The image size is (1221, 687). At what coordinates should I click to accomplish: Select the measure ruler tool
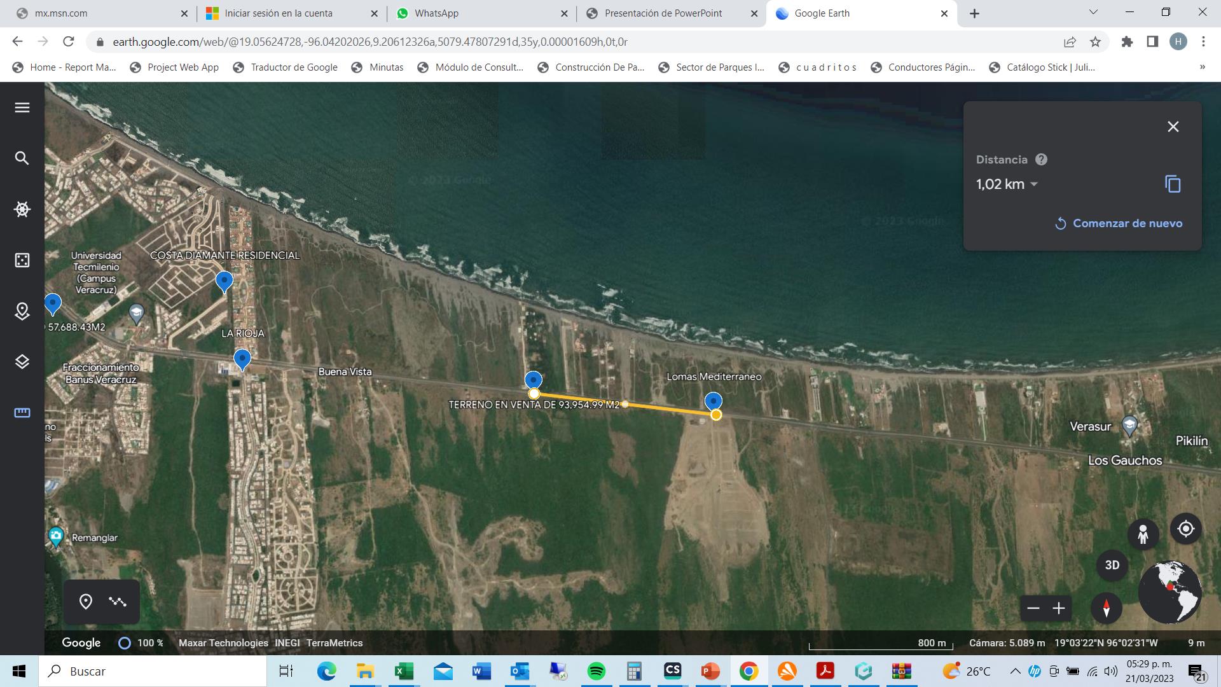pyautogui.click(x=22, y=413)
